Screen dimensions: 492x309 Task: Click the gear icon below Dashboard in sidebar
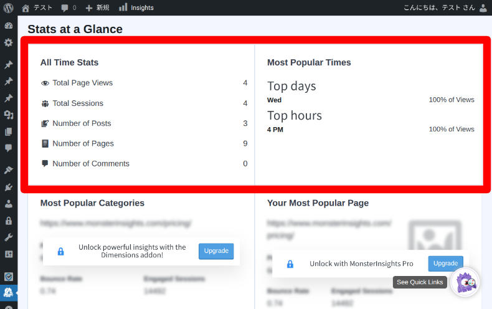coord(8,42)
